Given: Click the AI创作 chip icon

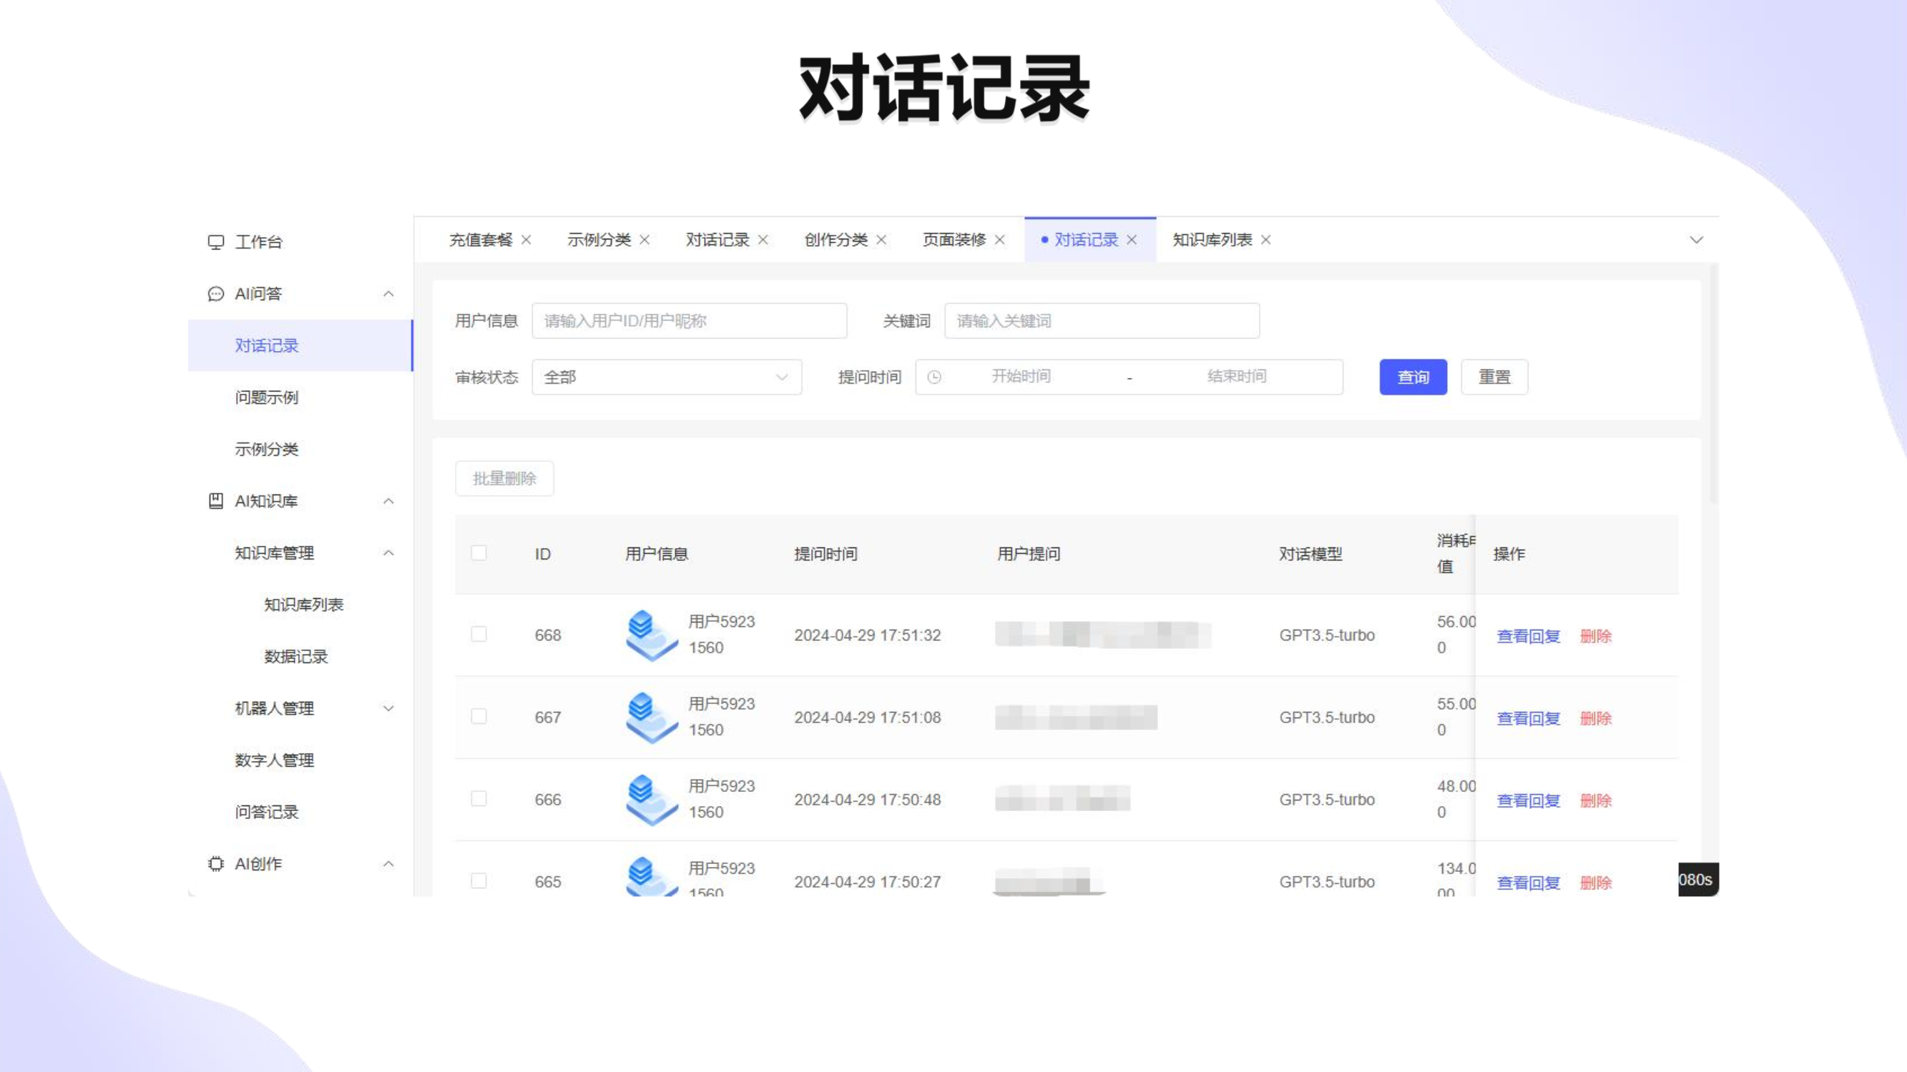Looking at the screenshot, I should coord(215,863).
